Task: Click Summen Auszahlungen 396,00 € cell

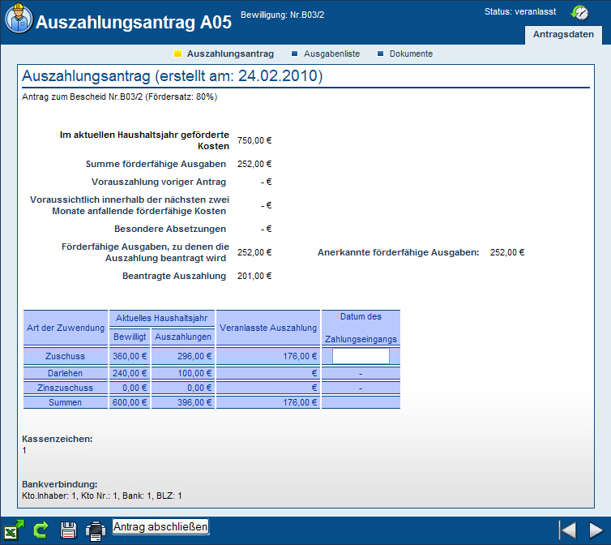Action: (x=183, y=402)
